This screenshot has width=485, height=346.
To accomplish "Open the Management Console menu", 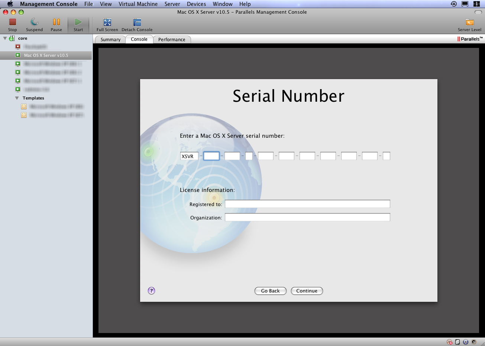I will coord(49,4).
